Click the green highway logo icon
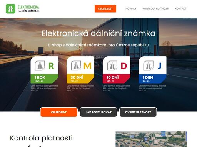The width and height of the screenshot is (197, 147). pyautogui.click(x=11, y=9)
